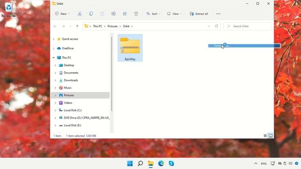Choose Extract files context entry

pos(244,46)
